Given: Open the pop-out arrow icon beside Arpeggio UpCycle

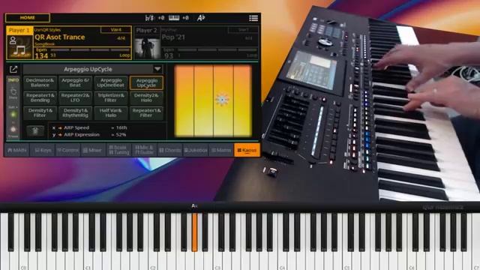Looking at the screenshot, I should click(x=13, y=70).
